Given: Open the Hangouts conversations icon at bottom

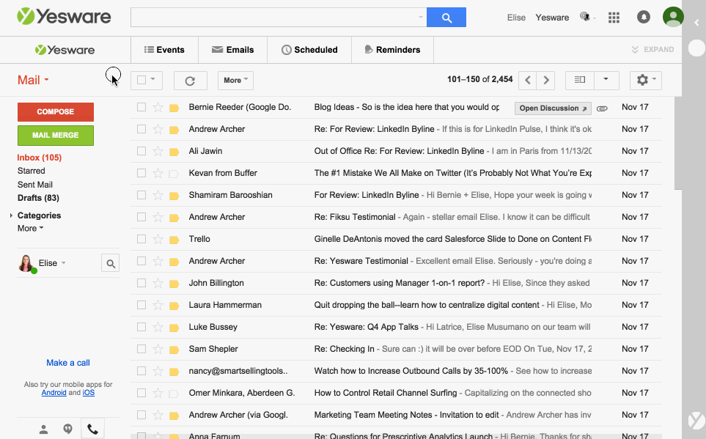Looking at the screenshot, I should point(68,429).
